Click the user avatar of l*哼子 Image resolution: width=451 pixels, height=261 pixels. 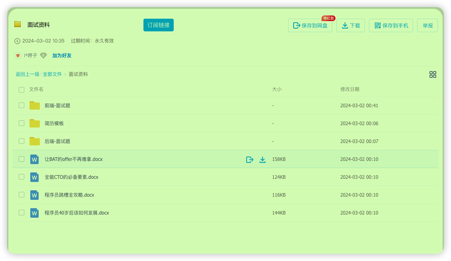pyautogui.click(x=18, y=56)
